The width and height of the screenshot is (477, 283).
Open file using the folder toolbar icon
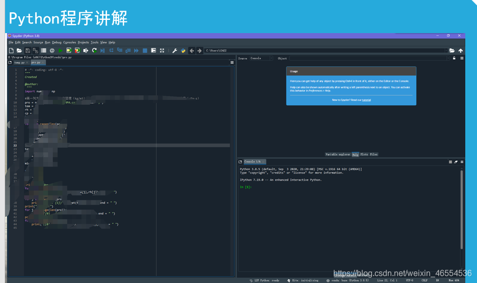coord(19,51)
